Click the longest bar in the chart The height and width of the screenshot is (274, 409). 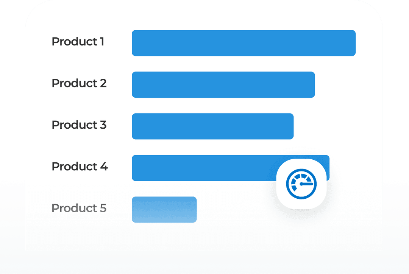coord(244,43)
